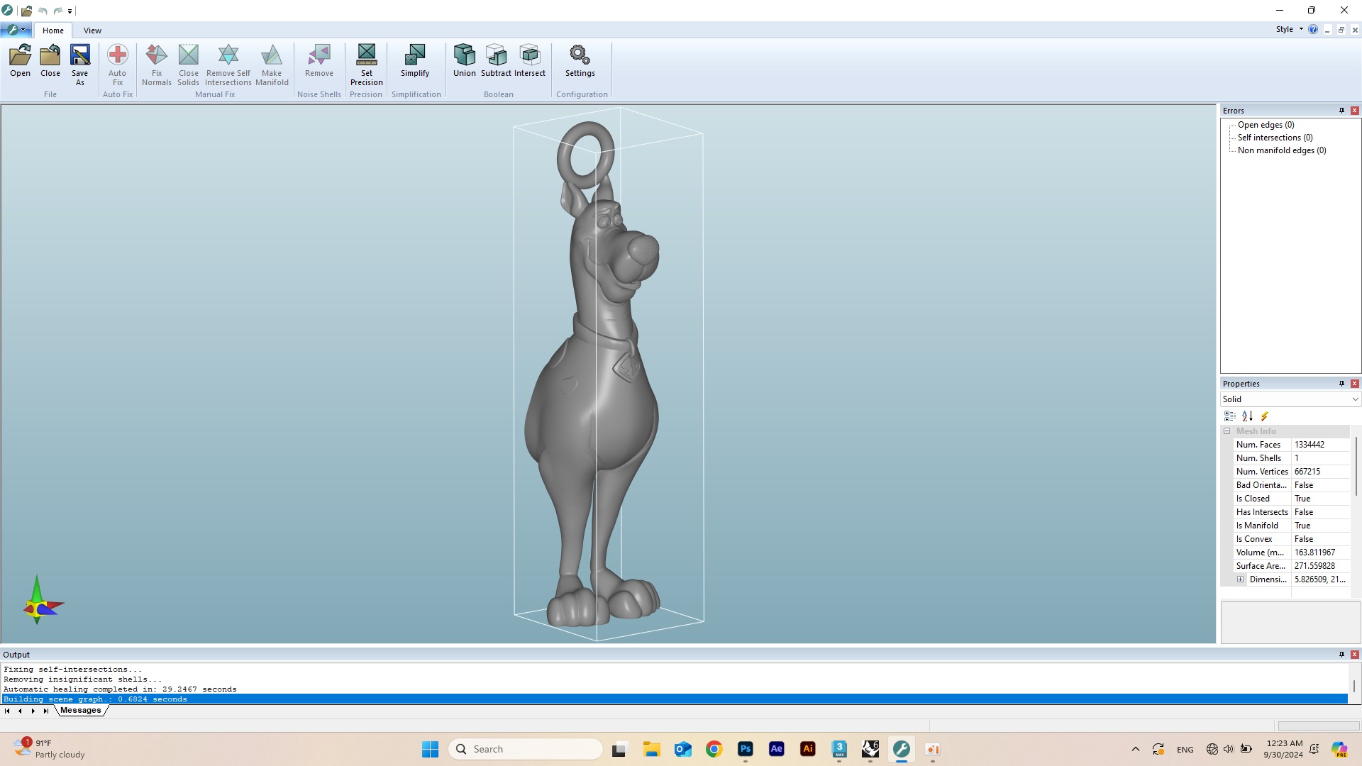
Task: Click the Categorized properties view icon
Action: pyautogui.click(x=1230, y=416)
